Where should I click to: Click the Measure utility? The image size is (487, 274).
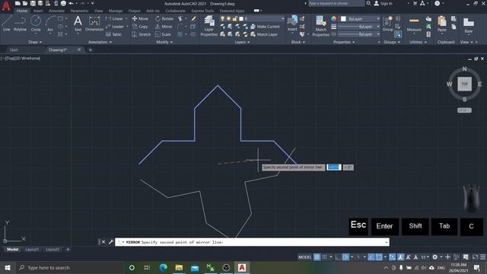pos(414,24)
